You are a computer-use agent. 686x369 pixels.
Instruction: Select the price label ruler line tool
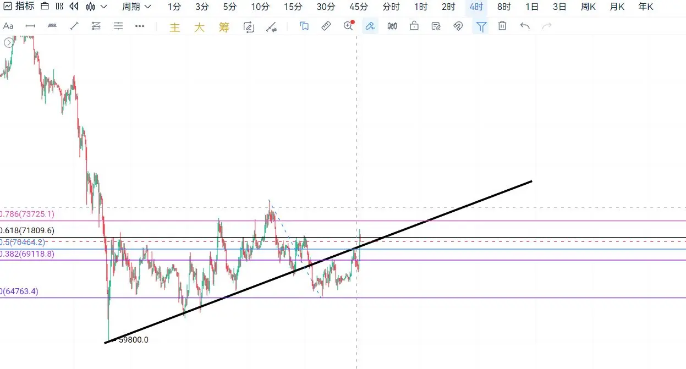[x=52, y=26]
